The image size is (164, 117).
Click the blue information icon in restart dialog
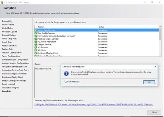pyautogui.click(x=66, y=73)
